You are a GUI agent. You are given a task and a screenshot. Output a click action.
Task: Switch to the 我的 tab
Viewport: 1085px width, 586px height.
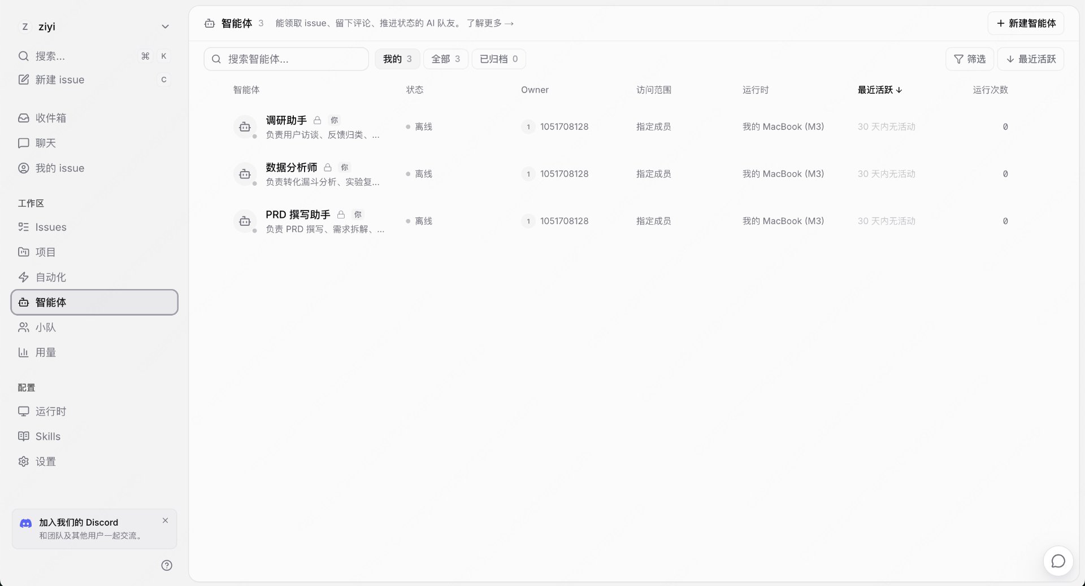[x=397, y=59]
